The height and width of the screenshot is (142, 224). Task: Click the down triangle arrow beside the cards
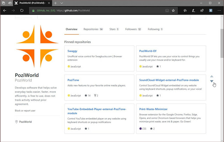[x=211, y=81]
